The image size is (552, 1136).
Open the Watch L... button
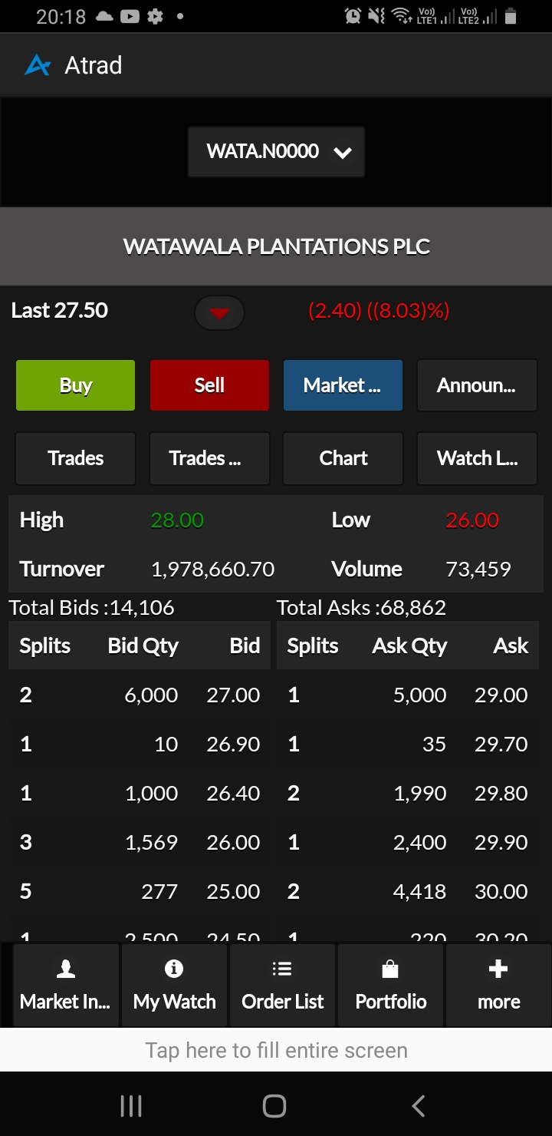point(477,458)
